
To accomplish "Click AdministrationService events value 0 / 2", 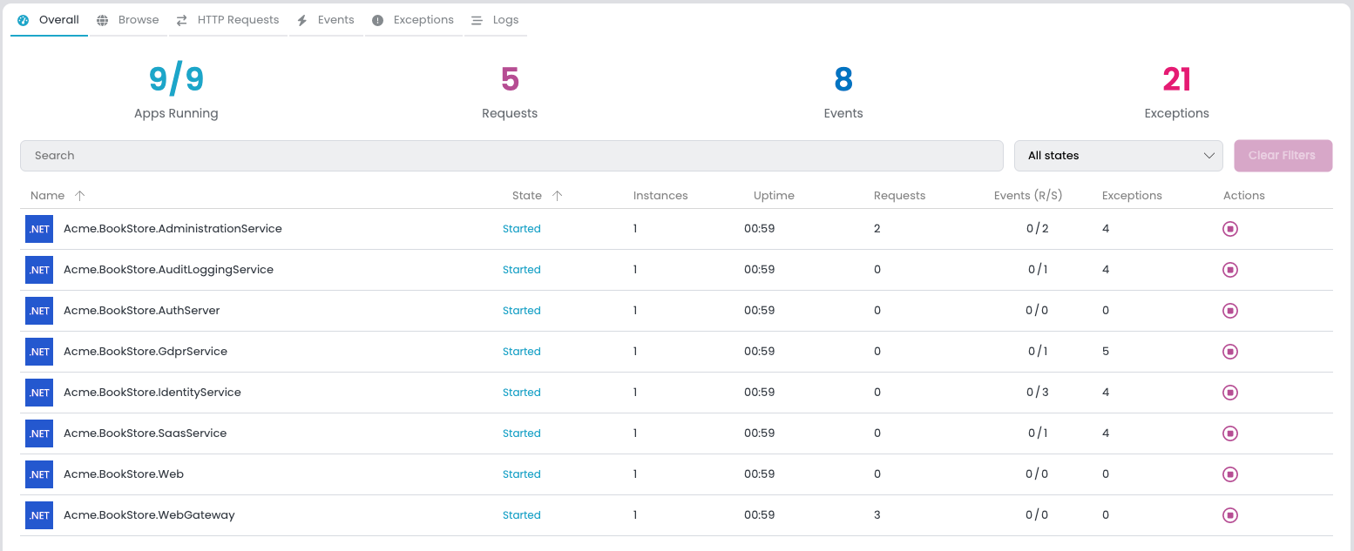I will (1038, 229).
